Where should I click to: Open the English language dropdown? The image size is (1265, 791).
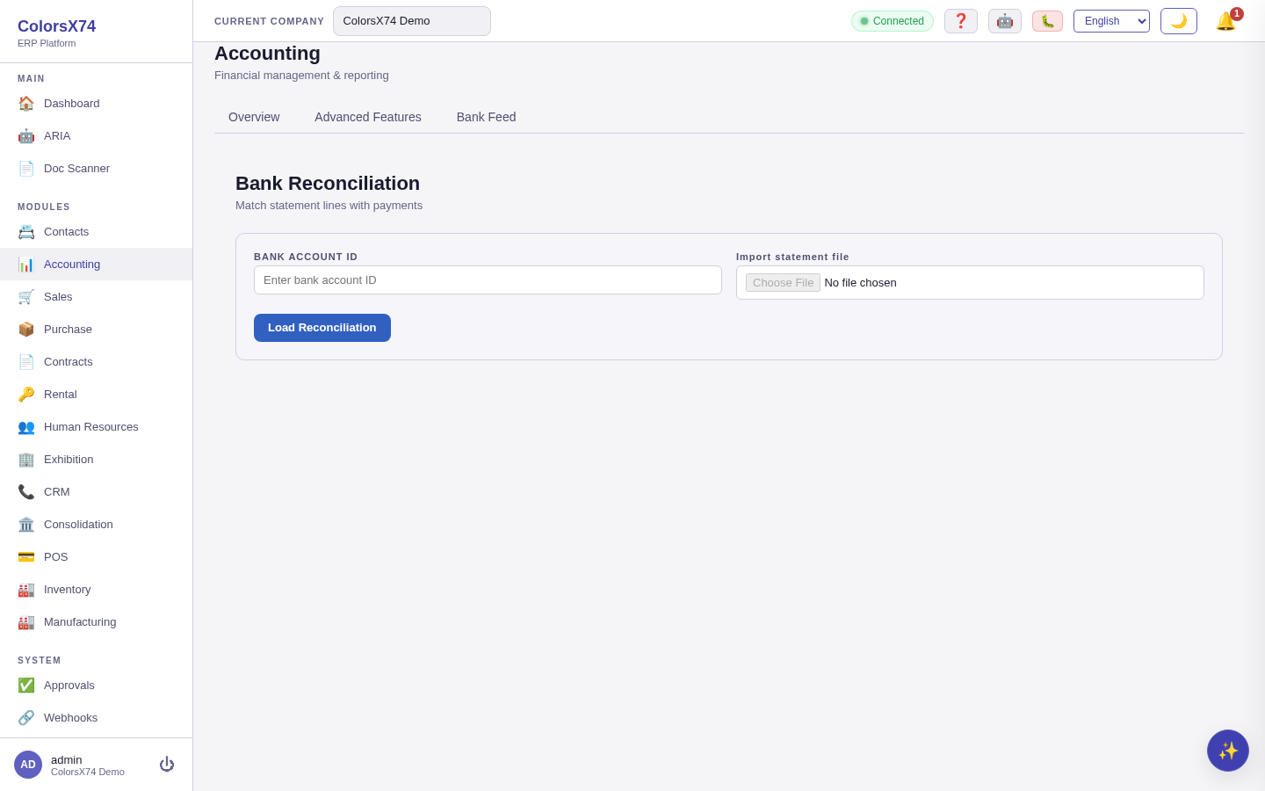click(1111, 21)
